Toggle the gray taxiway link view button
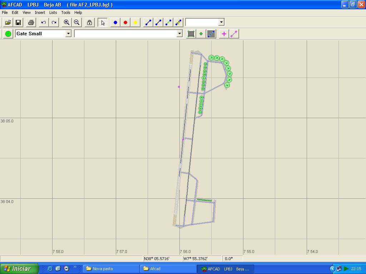 pos(211,34)
